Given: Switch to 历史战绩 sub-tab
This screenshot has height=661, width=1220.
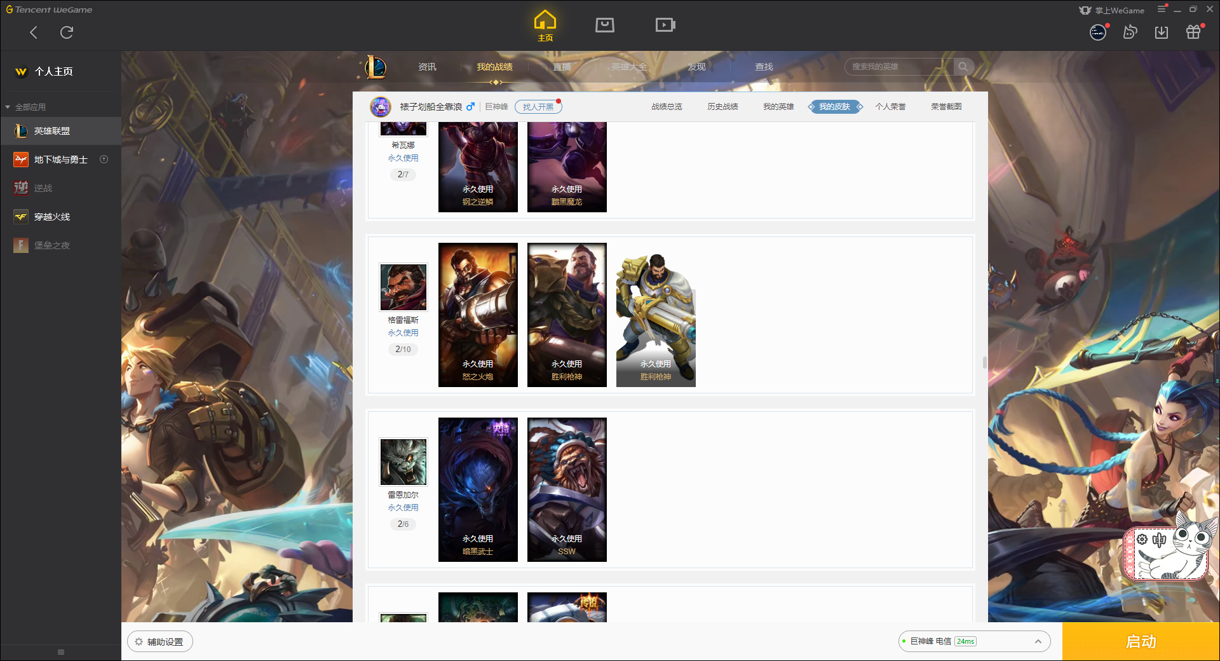Looking at the screenshot, I should pos(722,107).
